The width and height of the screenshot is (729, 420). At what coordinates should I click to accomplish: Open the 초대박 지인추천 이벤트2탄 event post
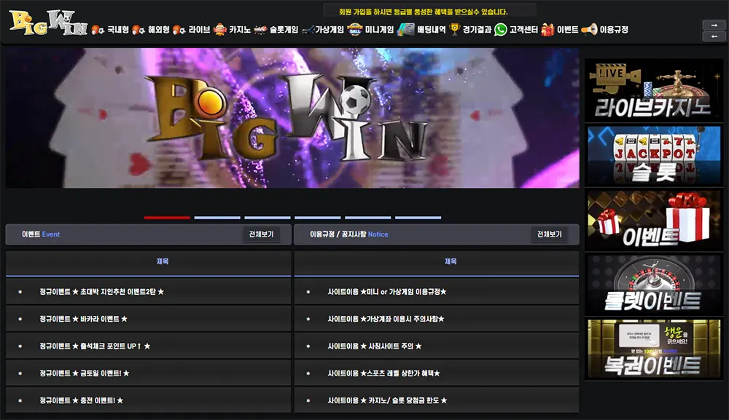(102, 292)
